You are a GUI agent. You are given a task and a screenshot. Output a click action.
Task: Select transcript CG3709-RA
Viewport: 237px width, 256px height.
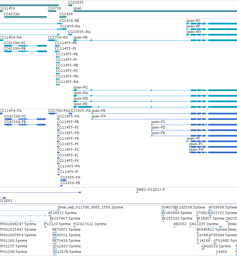click(x=58, y=37)
